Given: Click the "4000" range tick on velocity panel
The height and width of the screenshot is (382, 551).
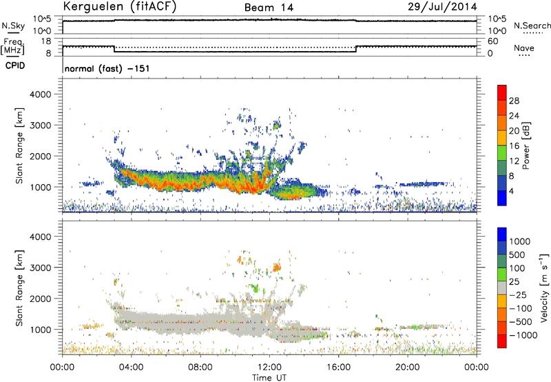Looking at the screenshot, I should click(x=41, y=237).
